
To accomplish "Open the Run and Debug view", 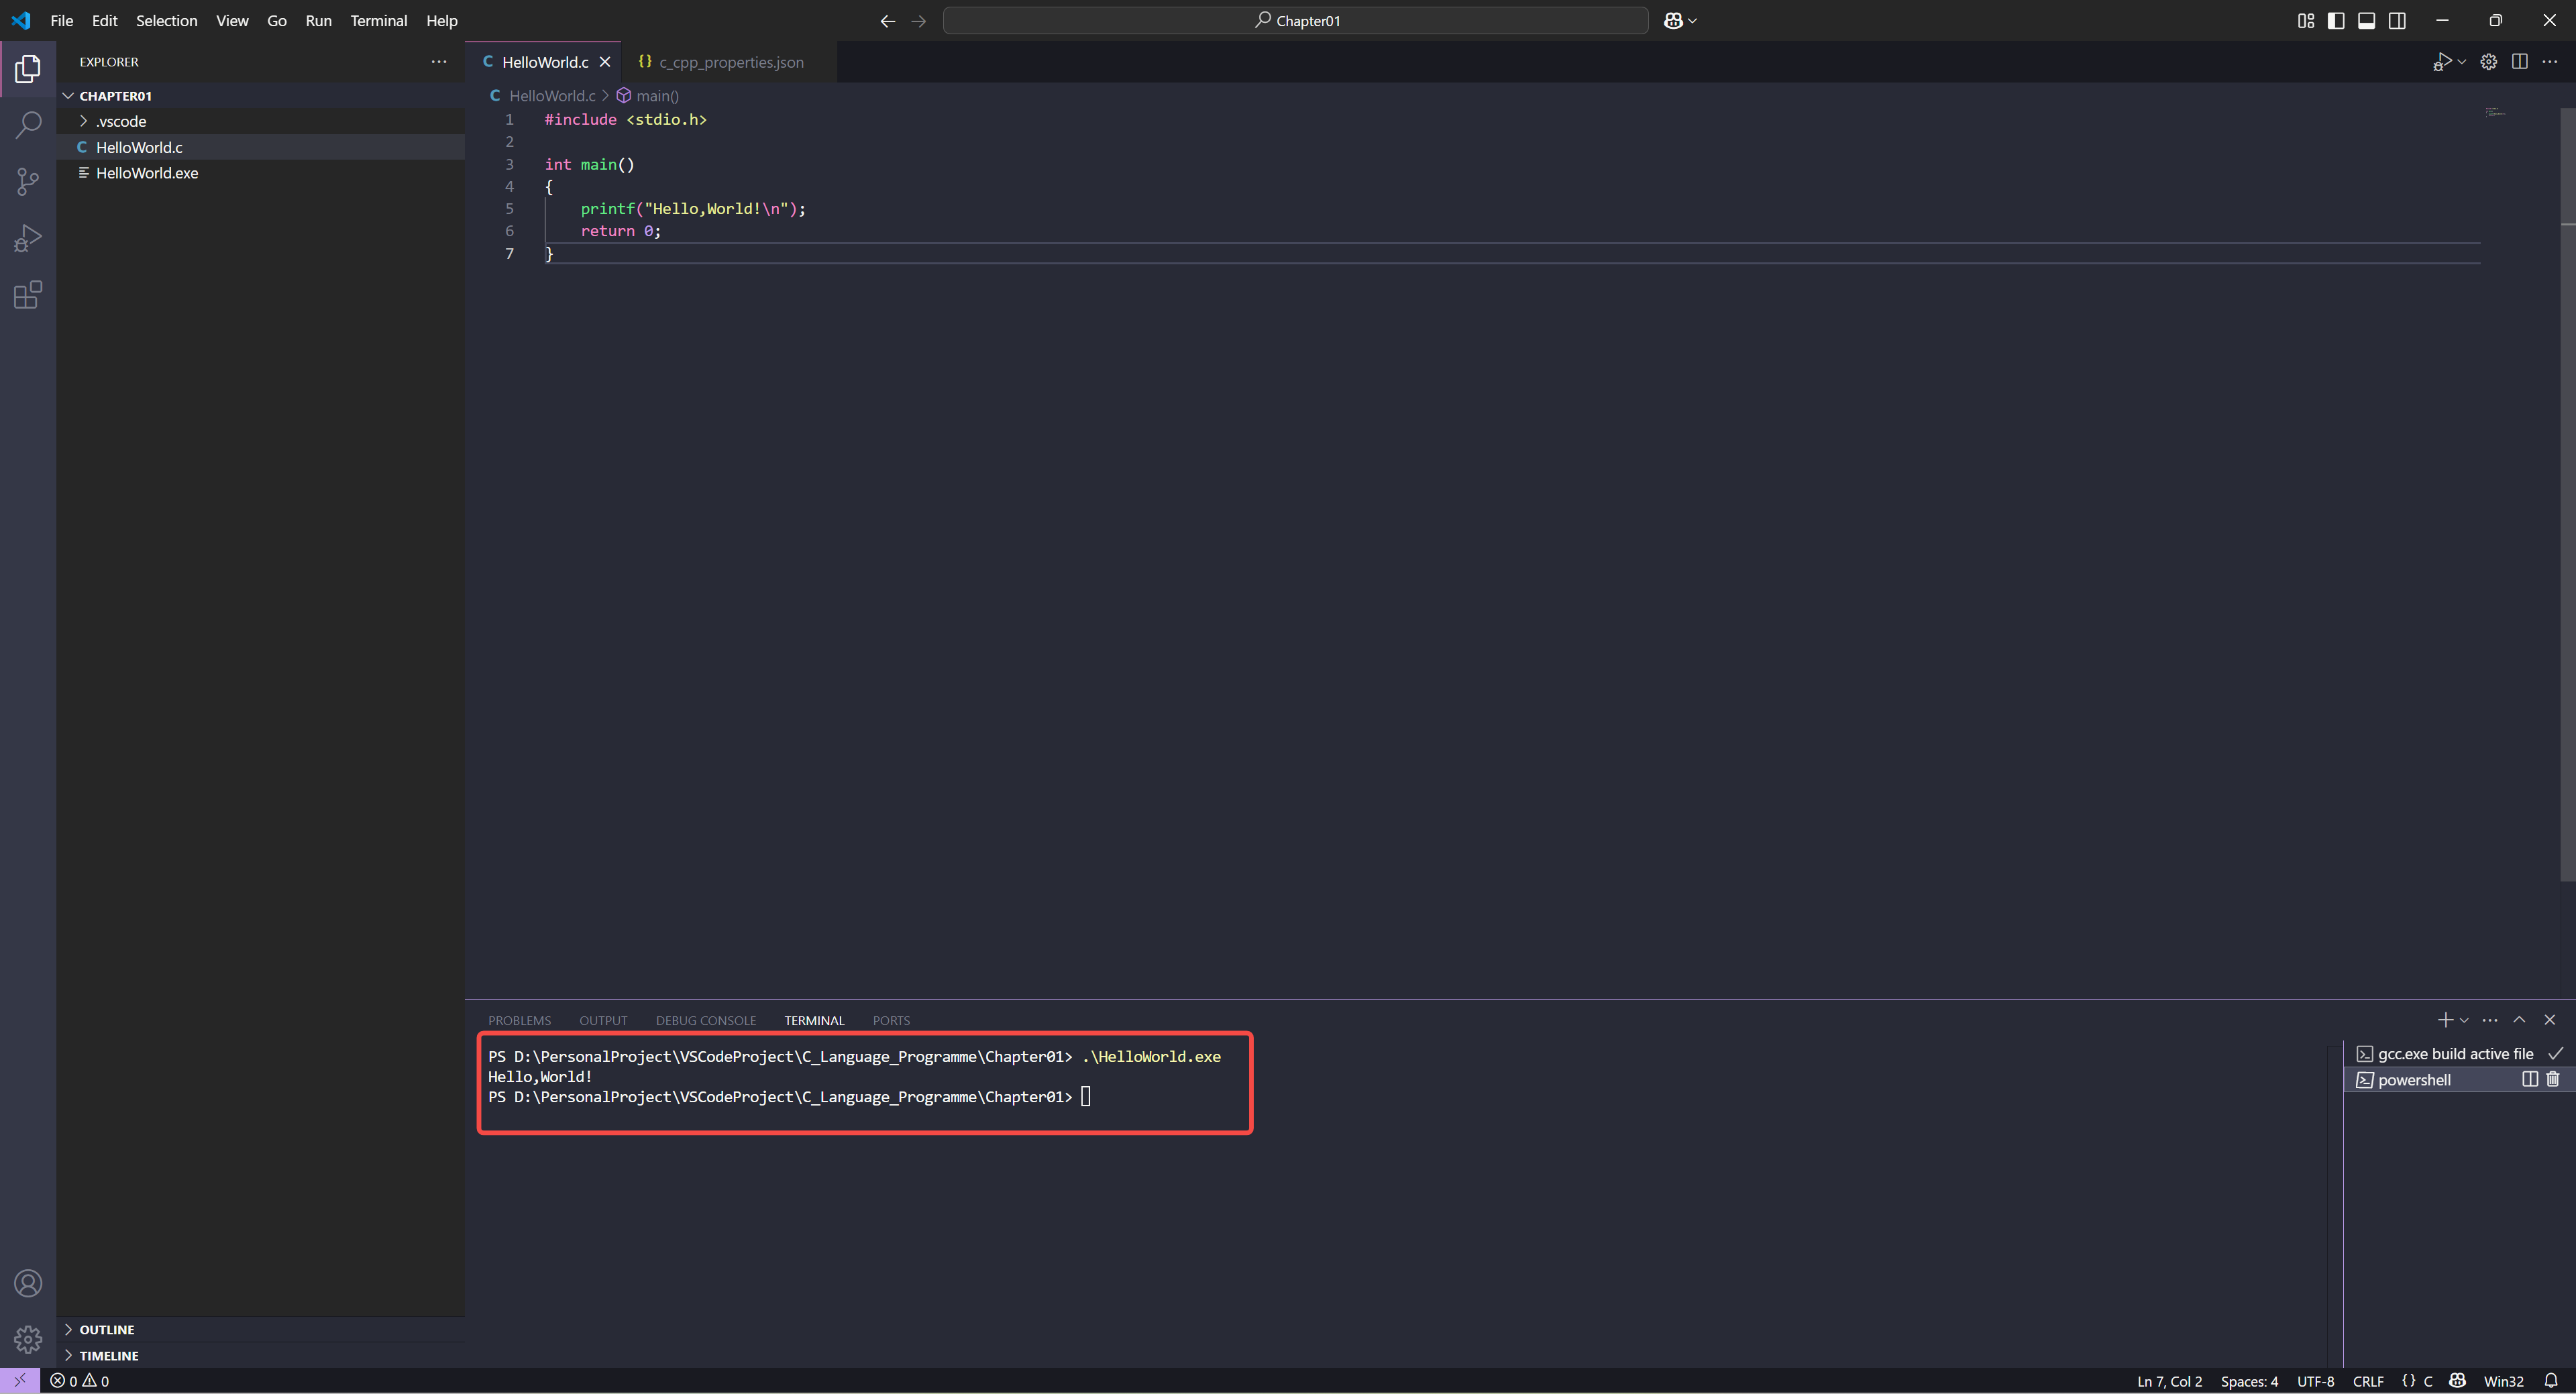I will pyautogui.click(x=28, y=238).
